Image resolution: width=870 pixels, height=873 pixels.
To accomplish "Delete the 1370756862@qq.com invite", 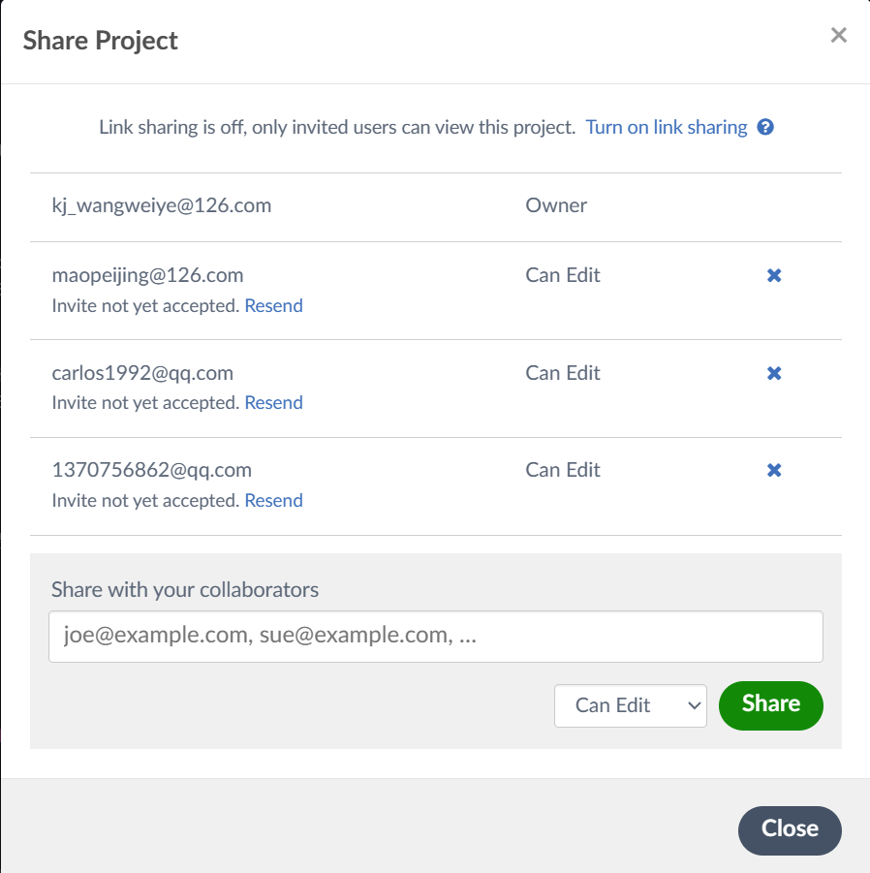I will tap(774, 470).
